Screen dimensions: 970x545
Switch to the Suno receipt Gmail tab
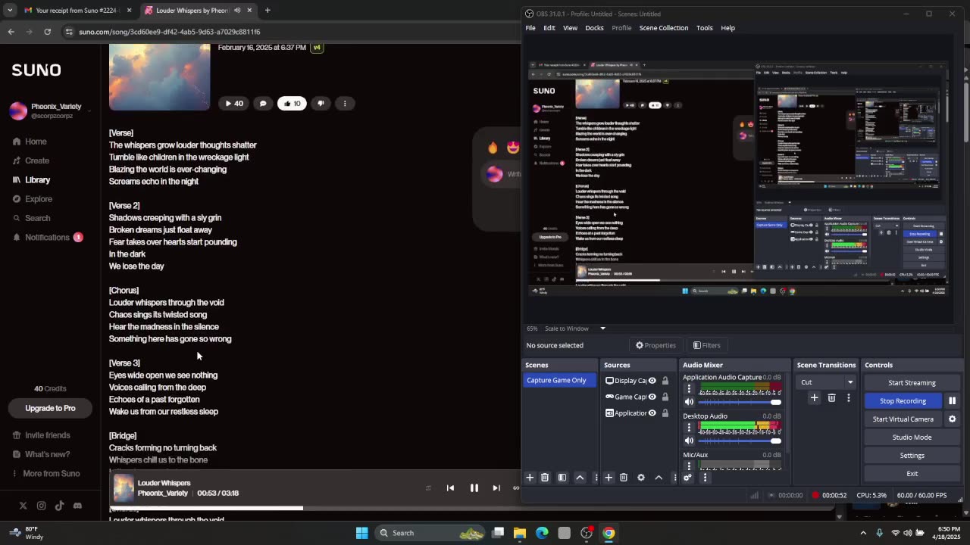click(78, 11)
